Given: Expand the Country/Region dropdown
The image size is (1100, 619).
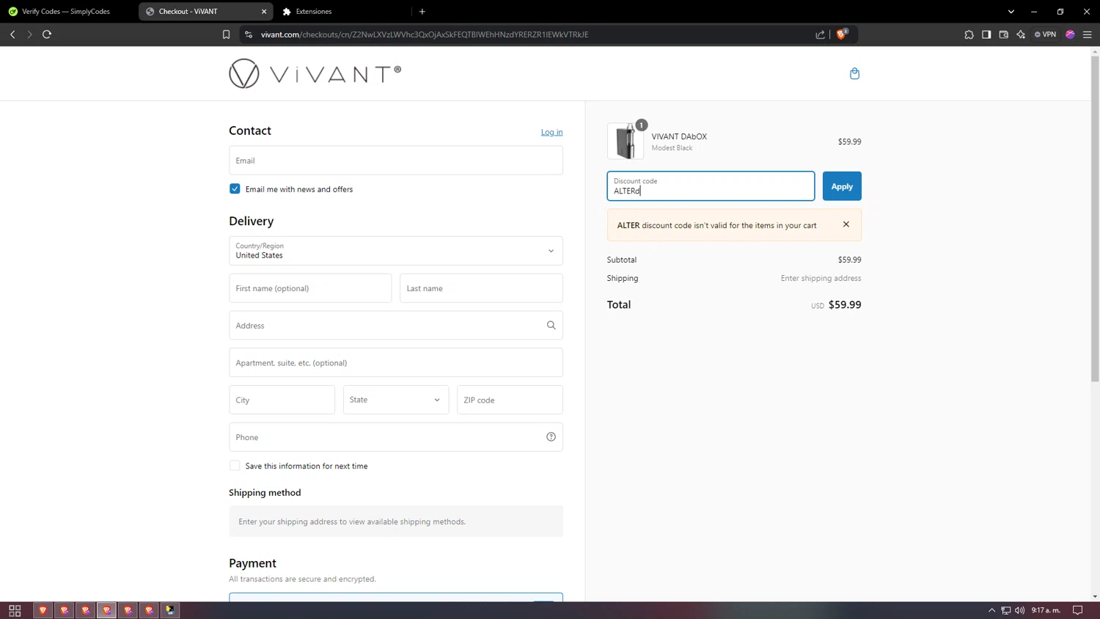Looking at the screenshot, I should (396, 251).
